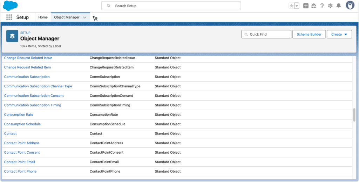This screenshot has height=182, width=359.
Task: Switch to the Home tab
Action: 43,17
